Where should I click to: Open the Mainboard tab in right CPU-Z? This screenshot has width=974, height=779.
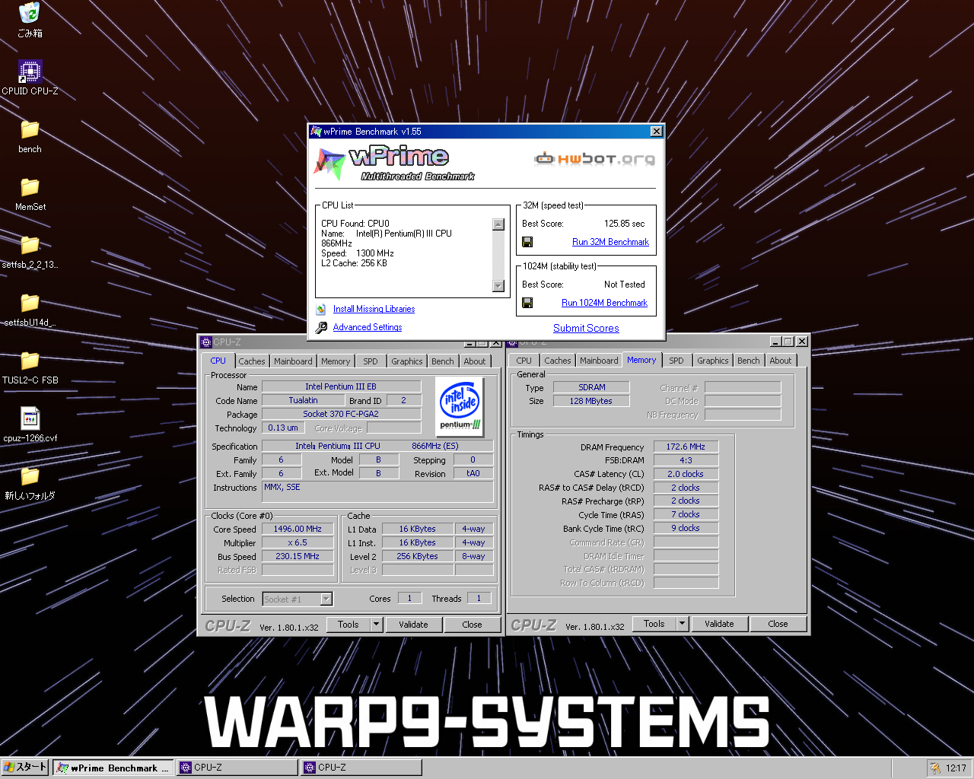click(x=599, y=361)
